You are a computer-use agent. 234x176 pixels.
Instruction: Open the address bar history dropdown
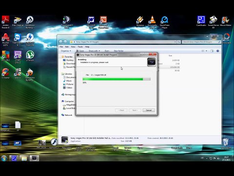point(175,42)
